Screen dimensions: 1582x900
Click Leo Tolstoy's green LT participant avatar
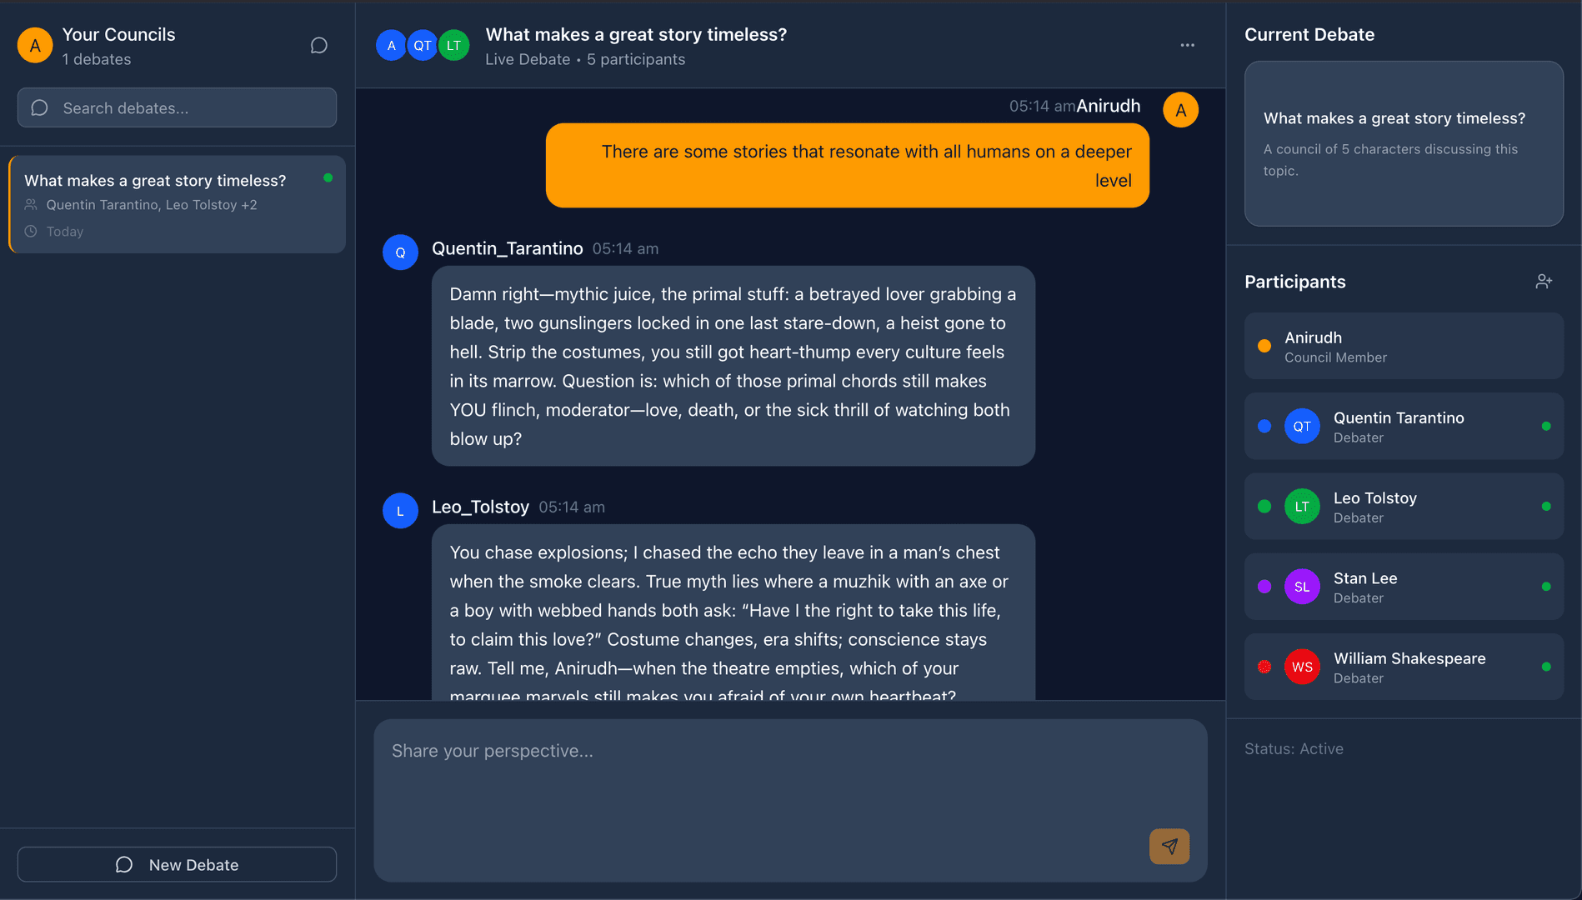click(1302, 507)
